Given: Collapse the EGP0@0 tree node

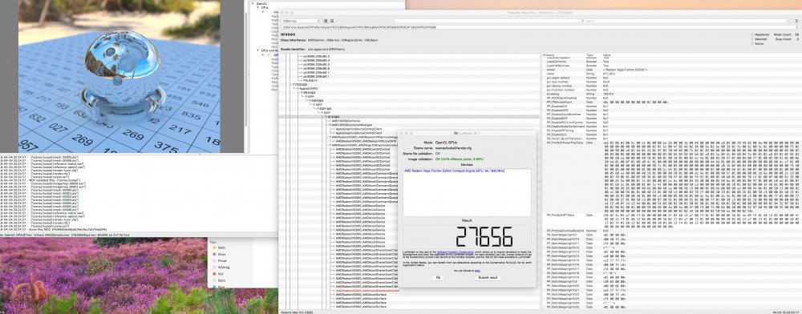Looking at the screenshot, I should click(310, 101).
